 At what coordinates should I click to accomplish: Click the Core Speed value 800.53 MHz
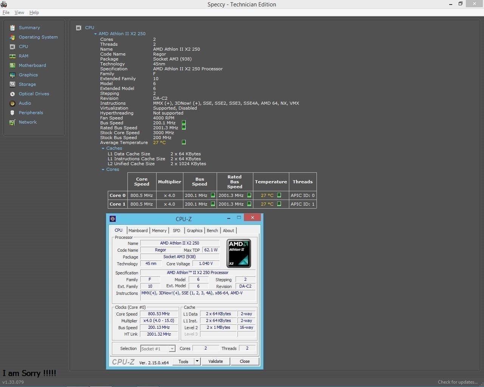click(x=159, y=314)
